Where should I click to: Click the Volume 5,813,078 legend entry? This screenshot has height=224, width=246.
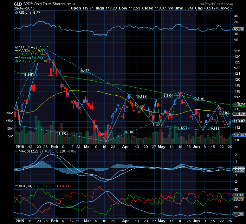pos(32,61)
